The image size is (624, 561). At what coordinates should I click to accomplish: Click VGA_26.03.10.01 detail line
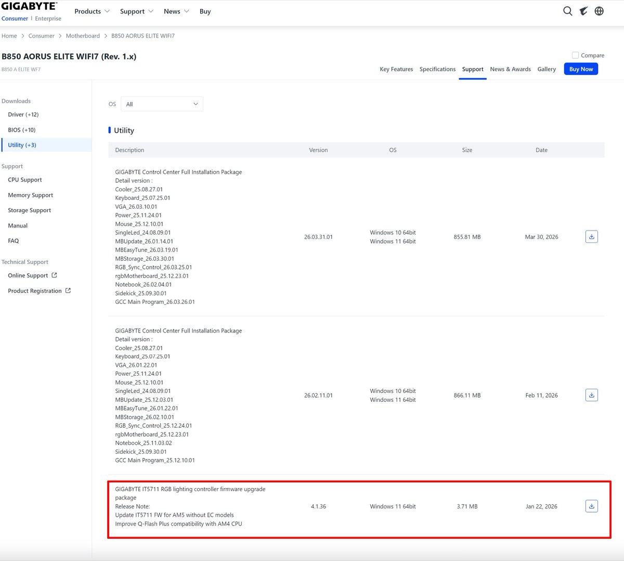(136, 207)
